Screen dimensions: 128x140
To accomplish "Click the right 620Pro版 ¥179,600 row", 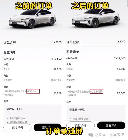I will (x=96, y=58).
